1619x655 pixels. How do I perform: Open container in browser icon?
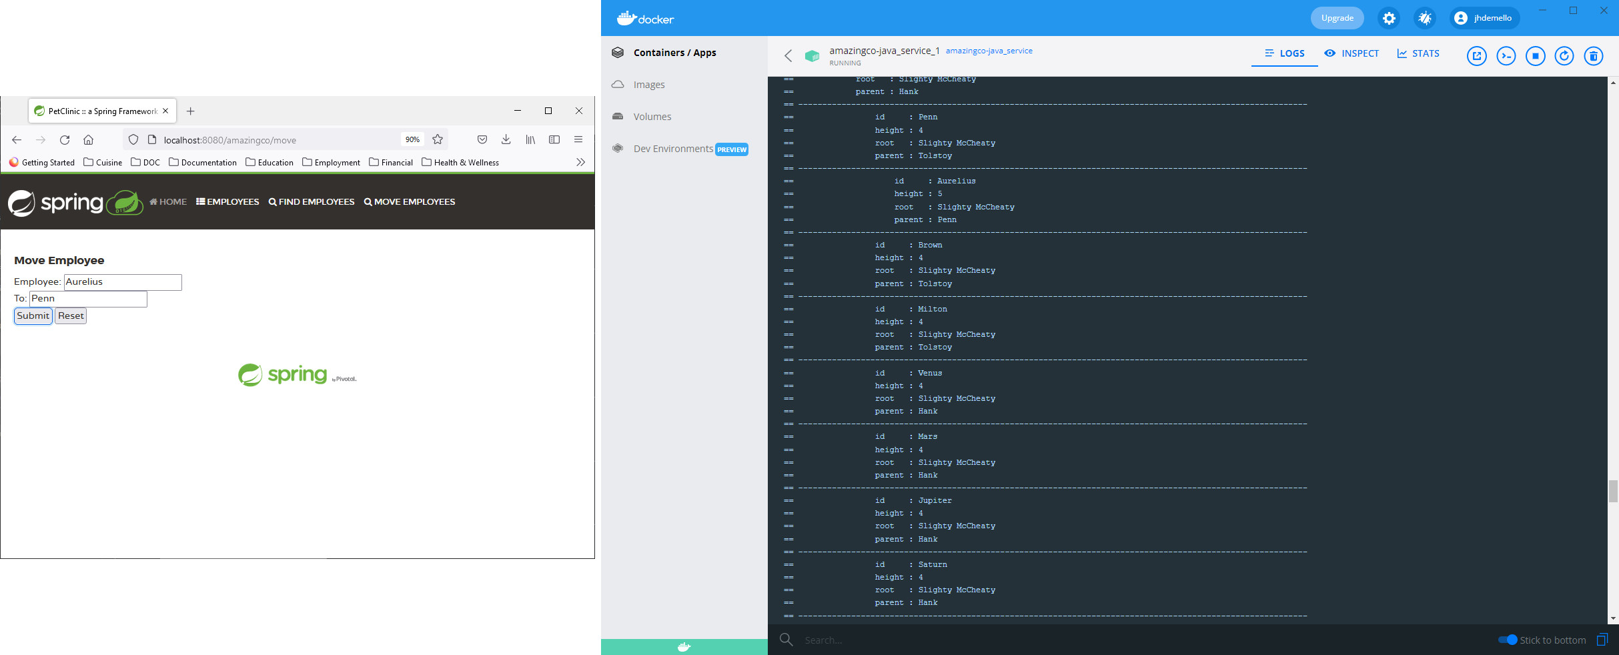coord(1477,56)
